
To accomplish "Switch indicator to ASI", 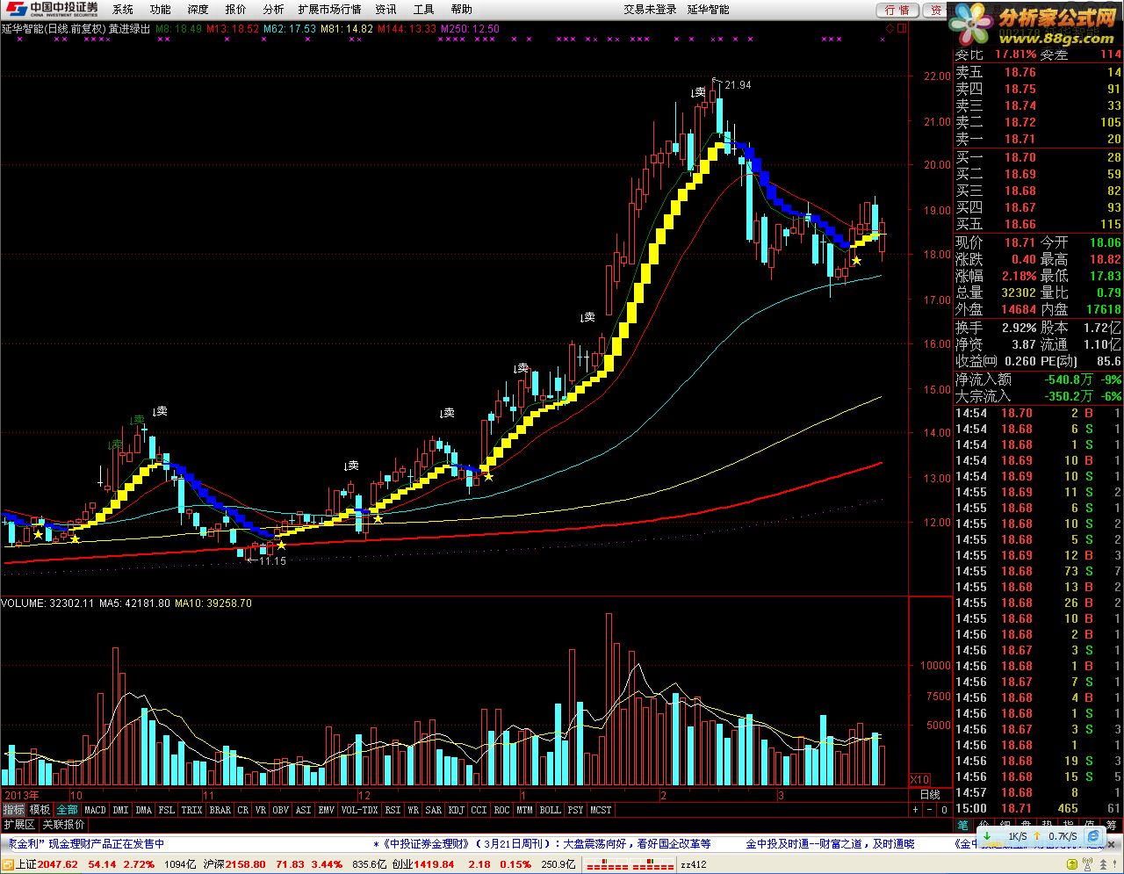I will [x=303, y=810].
